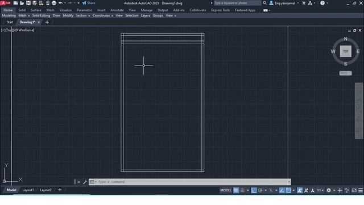This screenshot has height=205, width=364.
Task: Clear the command line with X icon
Action: (x=78, y=182)
